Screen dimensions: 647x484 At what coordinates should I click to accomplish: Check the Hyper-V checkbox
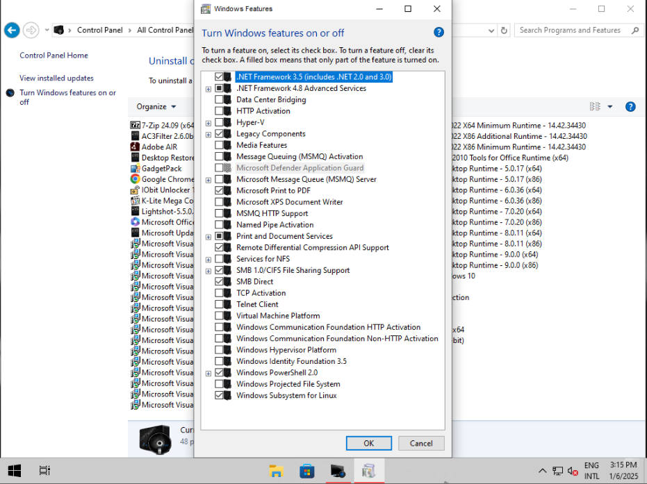click(219, 122)
